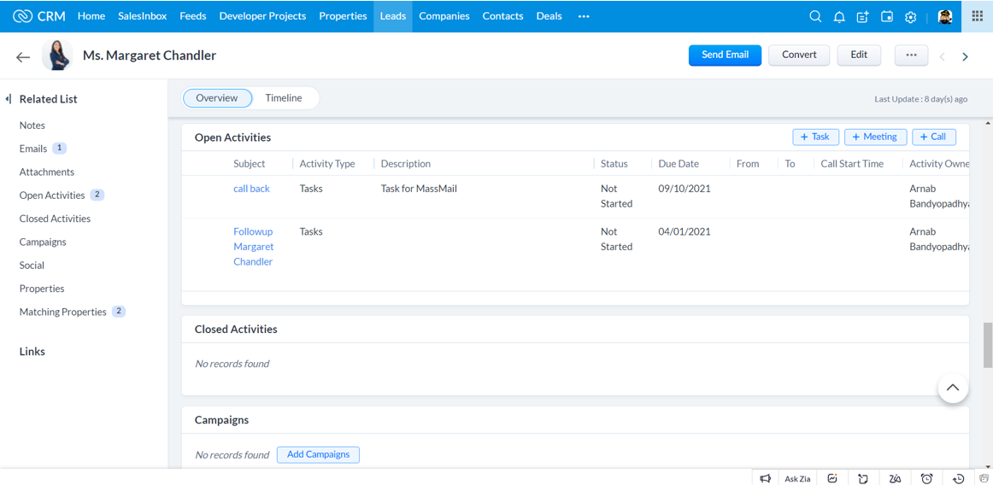Image resolution: width=993 pixels, height=485 pixels.
Task: Jump to Open Activities in Related List
Action: coord(52,195)
